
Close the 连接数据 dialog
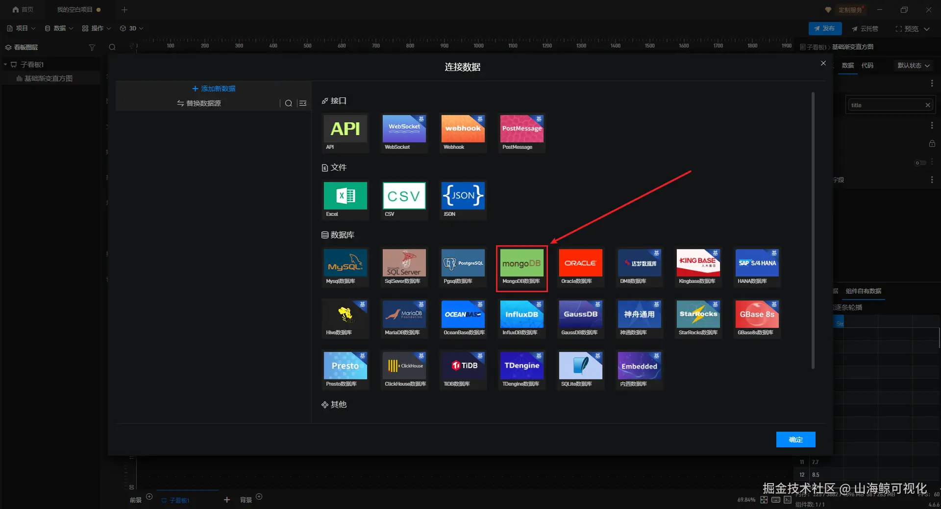click(x=823, y=63)
